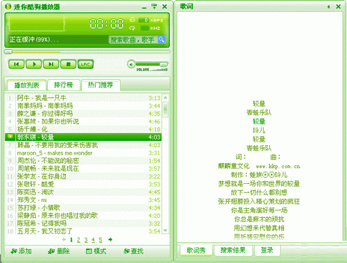
Task: Select song 周杰伦 - 不能说的秘密
Action: (x=83, y=161)
